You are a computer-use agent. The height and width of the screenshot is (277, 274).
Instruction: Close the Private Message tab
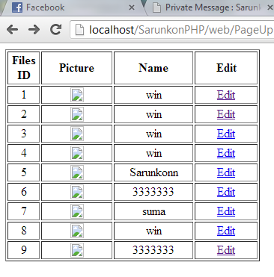click(270, 7)
